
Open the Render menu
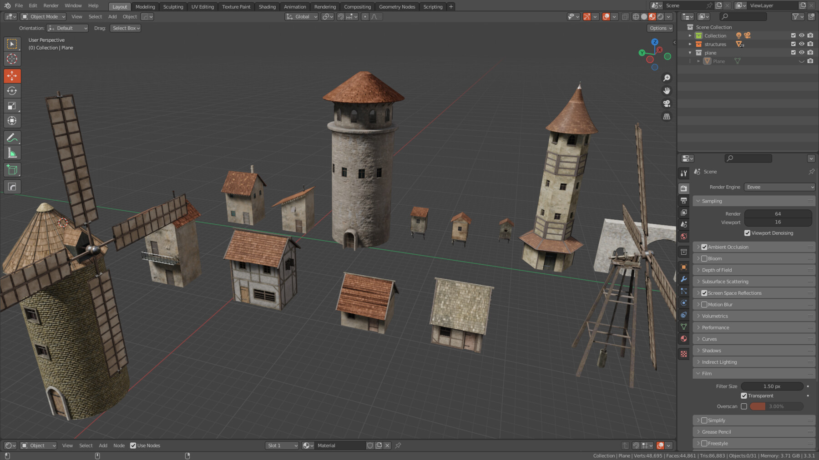click(x=51, y=5)
